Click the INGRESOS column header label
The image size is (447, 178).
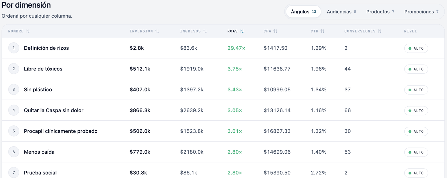coord(191,31)
